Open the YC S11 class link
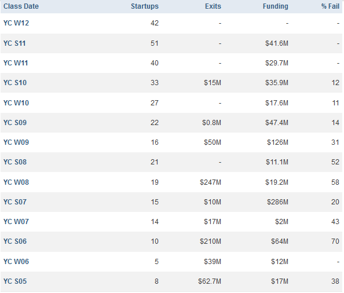Image resolution: width=344 pixels, height=293 pixels. (x=14, y=43)
